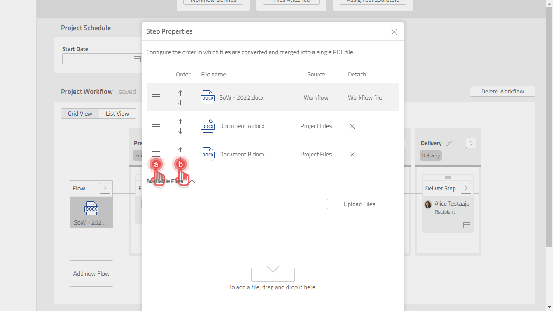The image size is (553, 311).
Task: Move Document A.docx up with the up arrow
Action: (x=180, y=121)
